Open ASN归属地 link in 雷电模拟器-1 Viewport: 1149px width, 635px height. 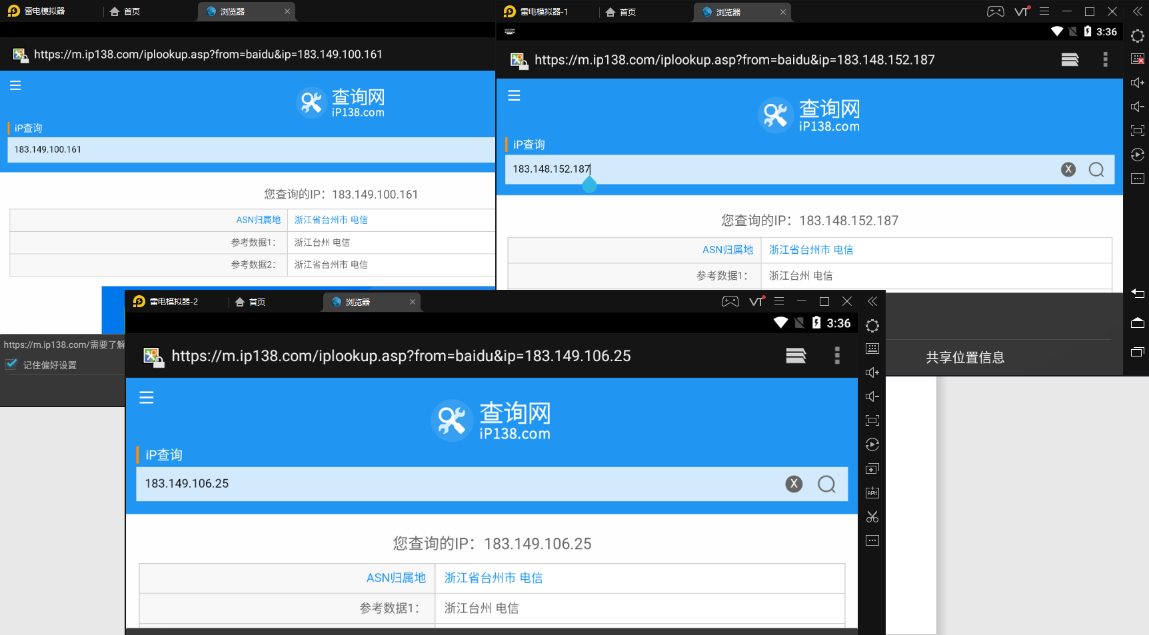(728, 250)
